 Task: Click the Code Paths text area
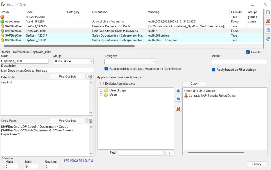click(x=45, y=140)
